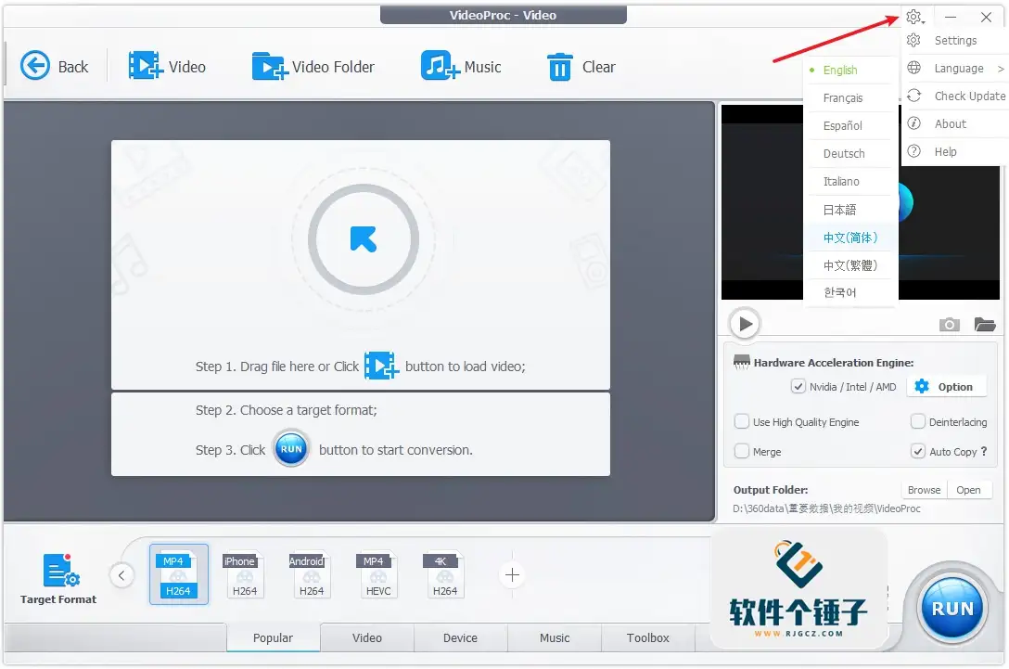The image size is (1009, 669).
Task: Check the Merge option
Action: [x=741, y=451]
